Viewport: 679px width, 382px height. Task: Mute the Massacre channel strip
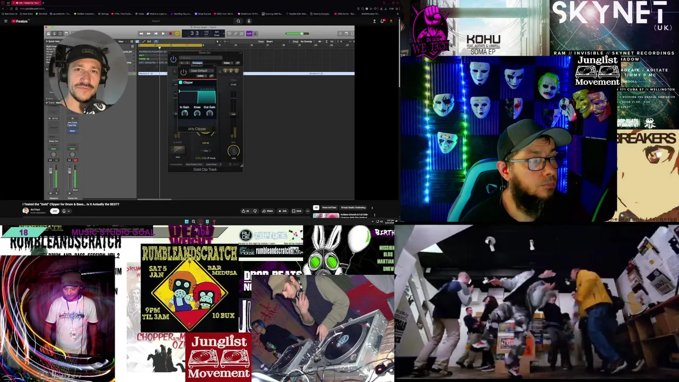click(50, 193)
